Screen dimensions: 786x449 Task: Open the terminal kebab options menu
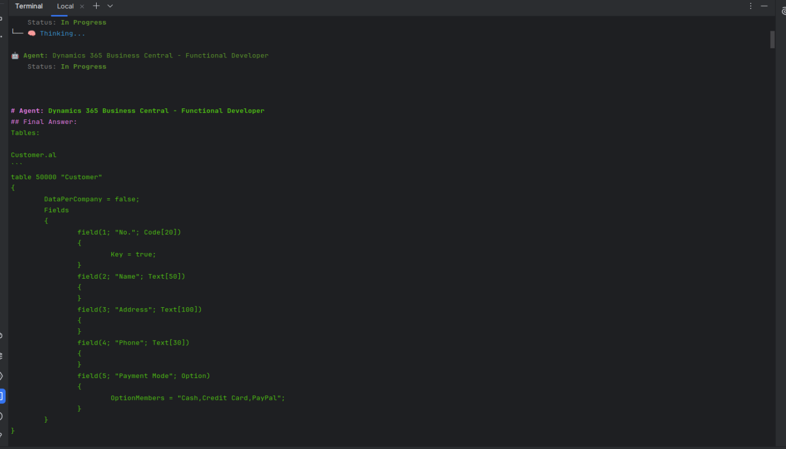click(751, 6)
